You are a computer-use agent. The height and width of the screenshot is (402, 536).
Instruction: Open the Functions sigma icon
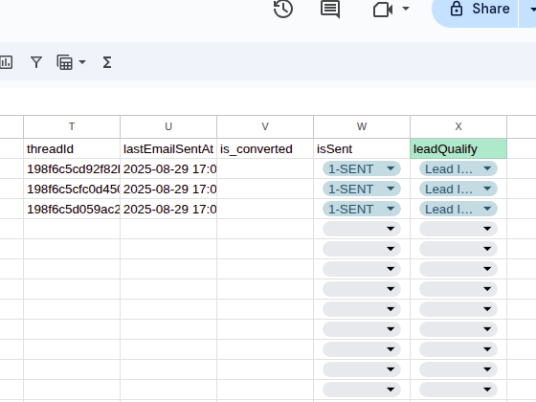coord(107,62)
